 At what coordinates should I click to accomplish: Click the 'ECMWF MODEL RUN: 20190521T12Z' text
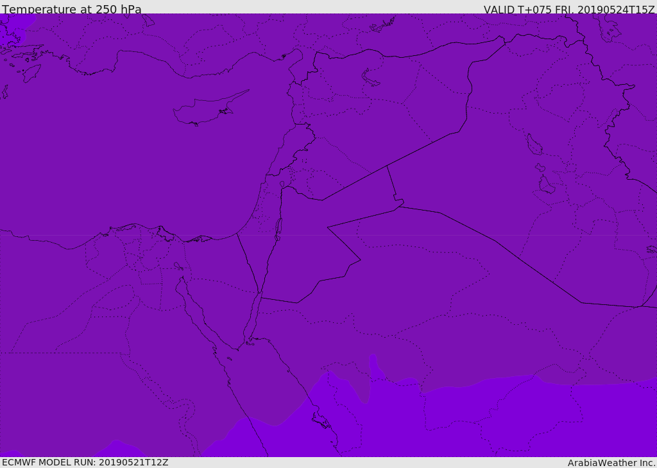85,462
